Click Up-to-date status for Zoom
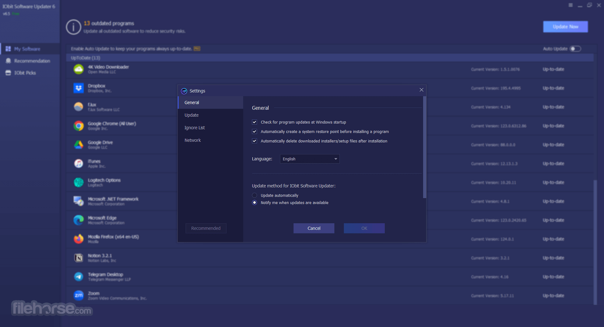 [x=553, y=295]
